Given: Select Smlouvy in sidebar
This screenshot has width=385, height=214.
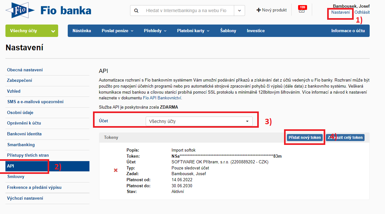Looking at the screenshot, I should point(16,177).
